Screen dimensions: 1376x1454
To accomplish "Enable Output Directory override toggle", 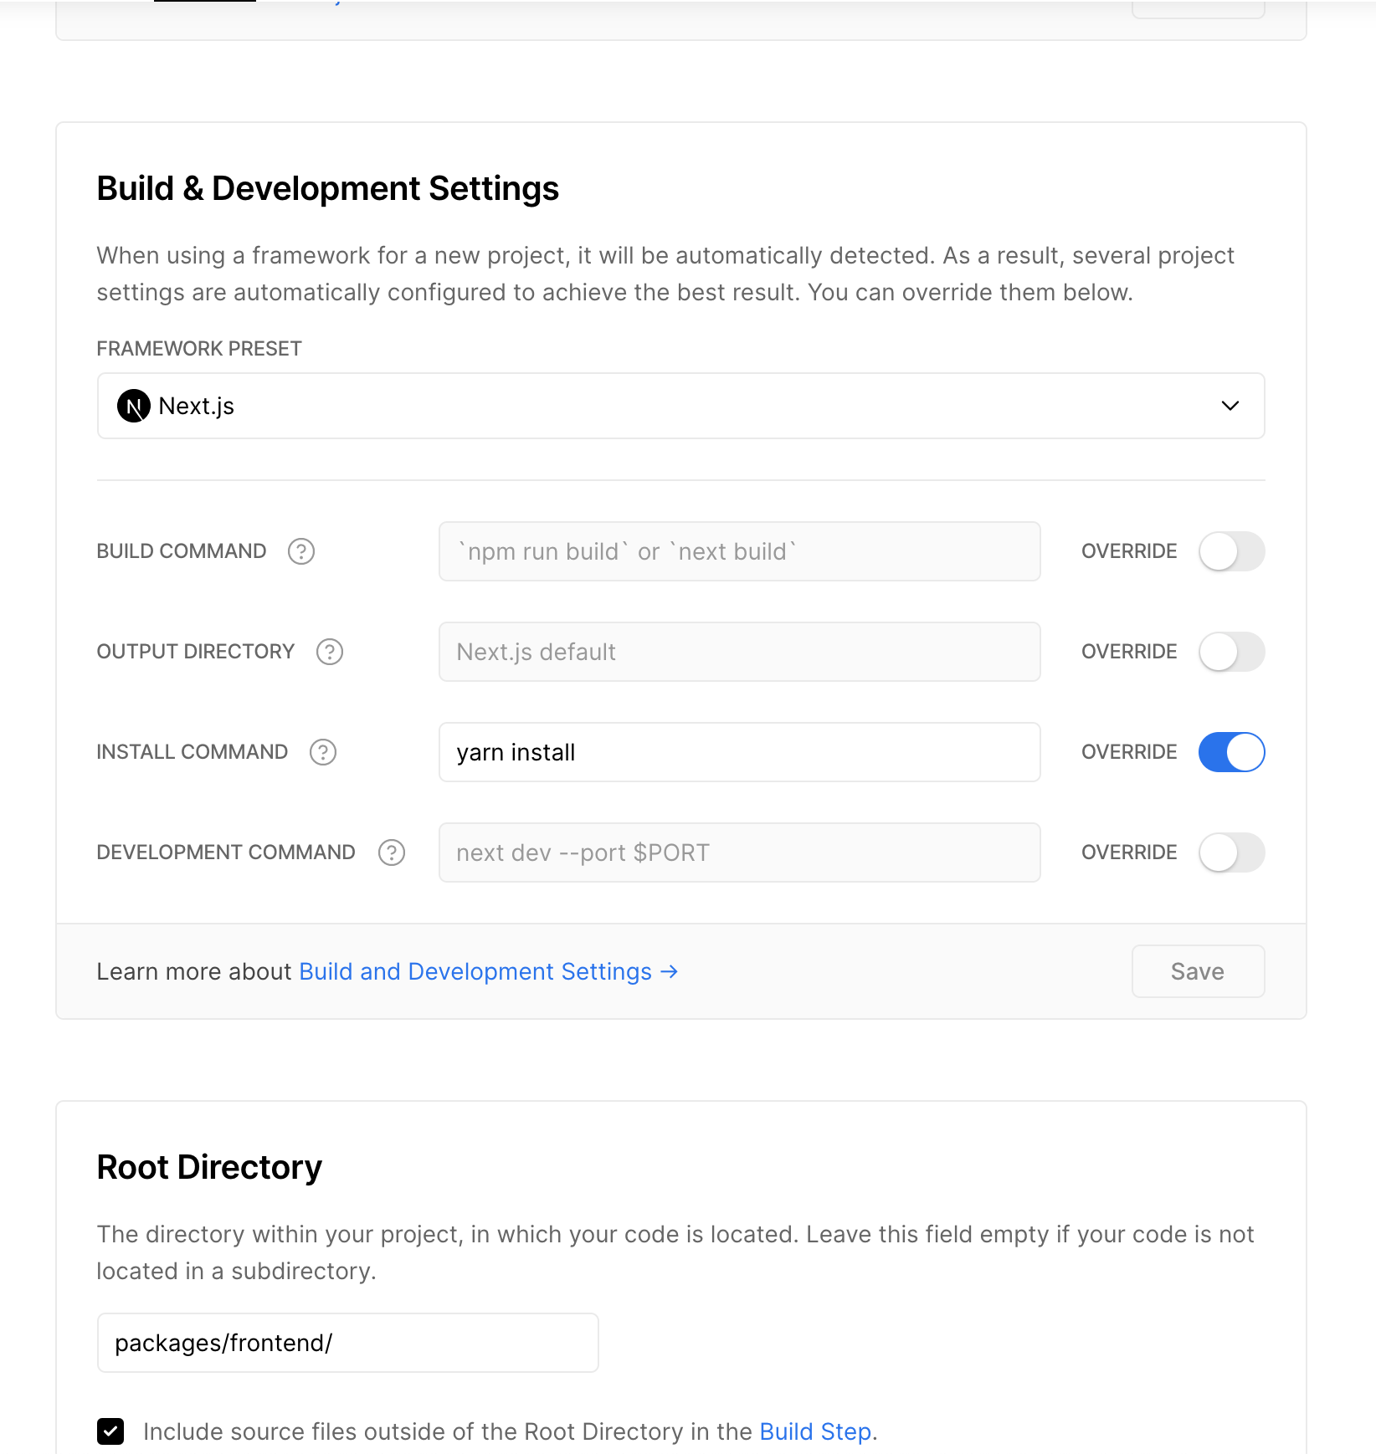I will (x=1231, y=652).
